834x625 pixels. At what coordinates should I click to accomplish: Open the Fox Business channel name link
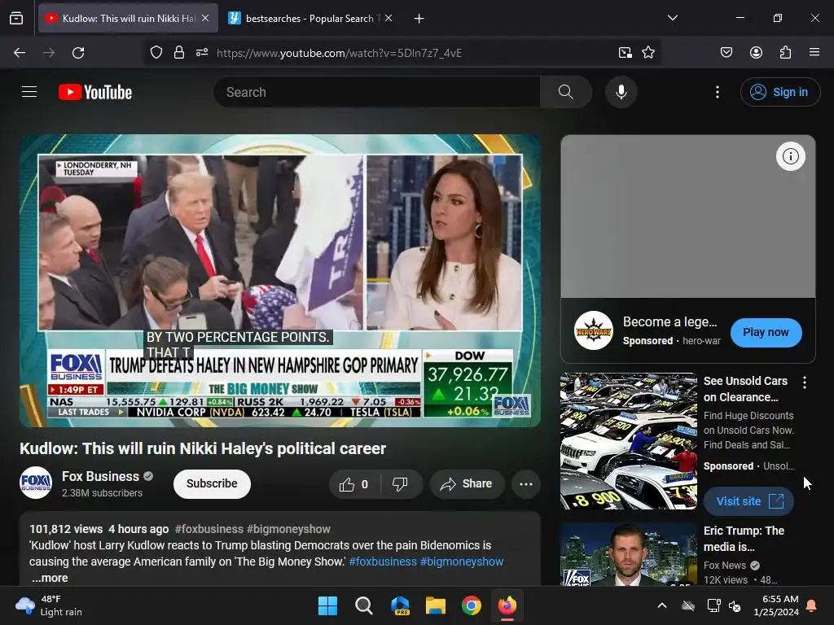pyautogui.click(x=100, y=476)
